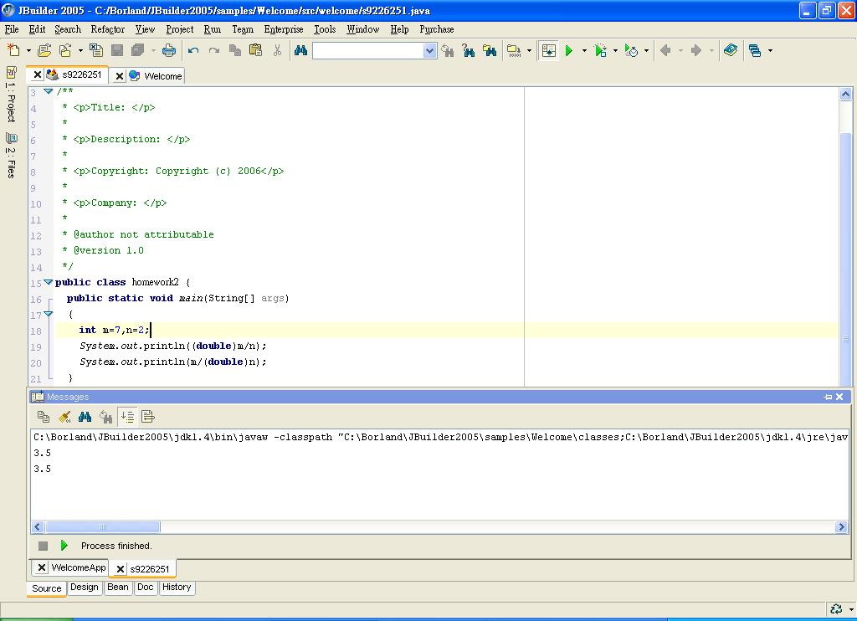Close the Welcome editor tab

(119, 76)
